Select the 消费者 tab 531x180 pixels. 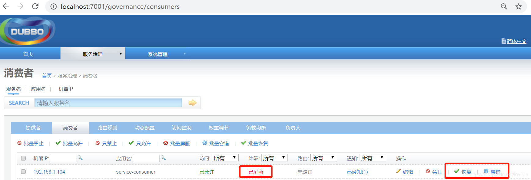coord(70,128)
